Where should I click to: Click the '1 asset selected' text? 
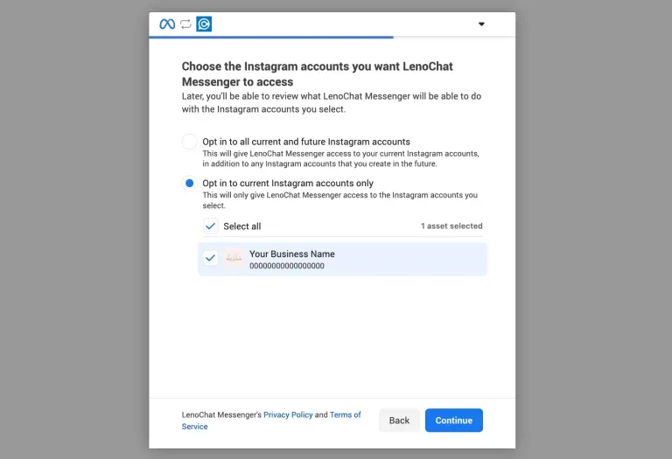451,226
